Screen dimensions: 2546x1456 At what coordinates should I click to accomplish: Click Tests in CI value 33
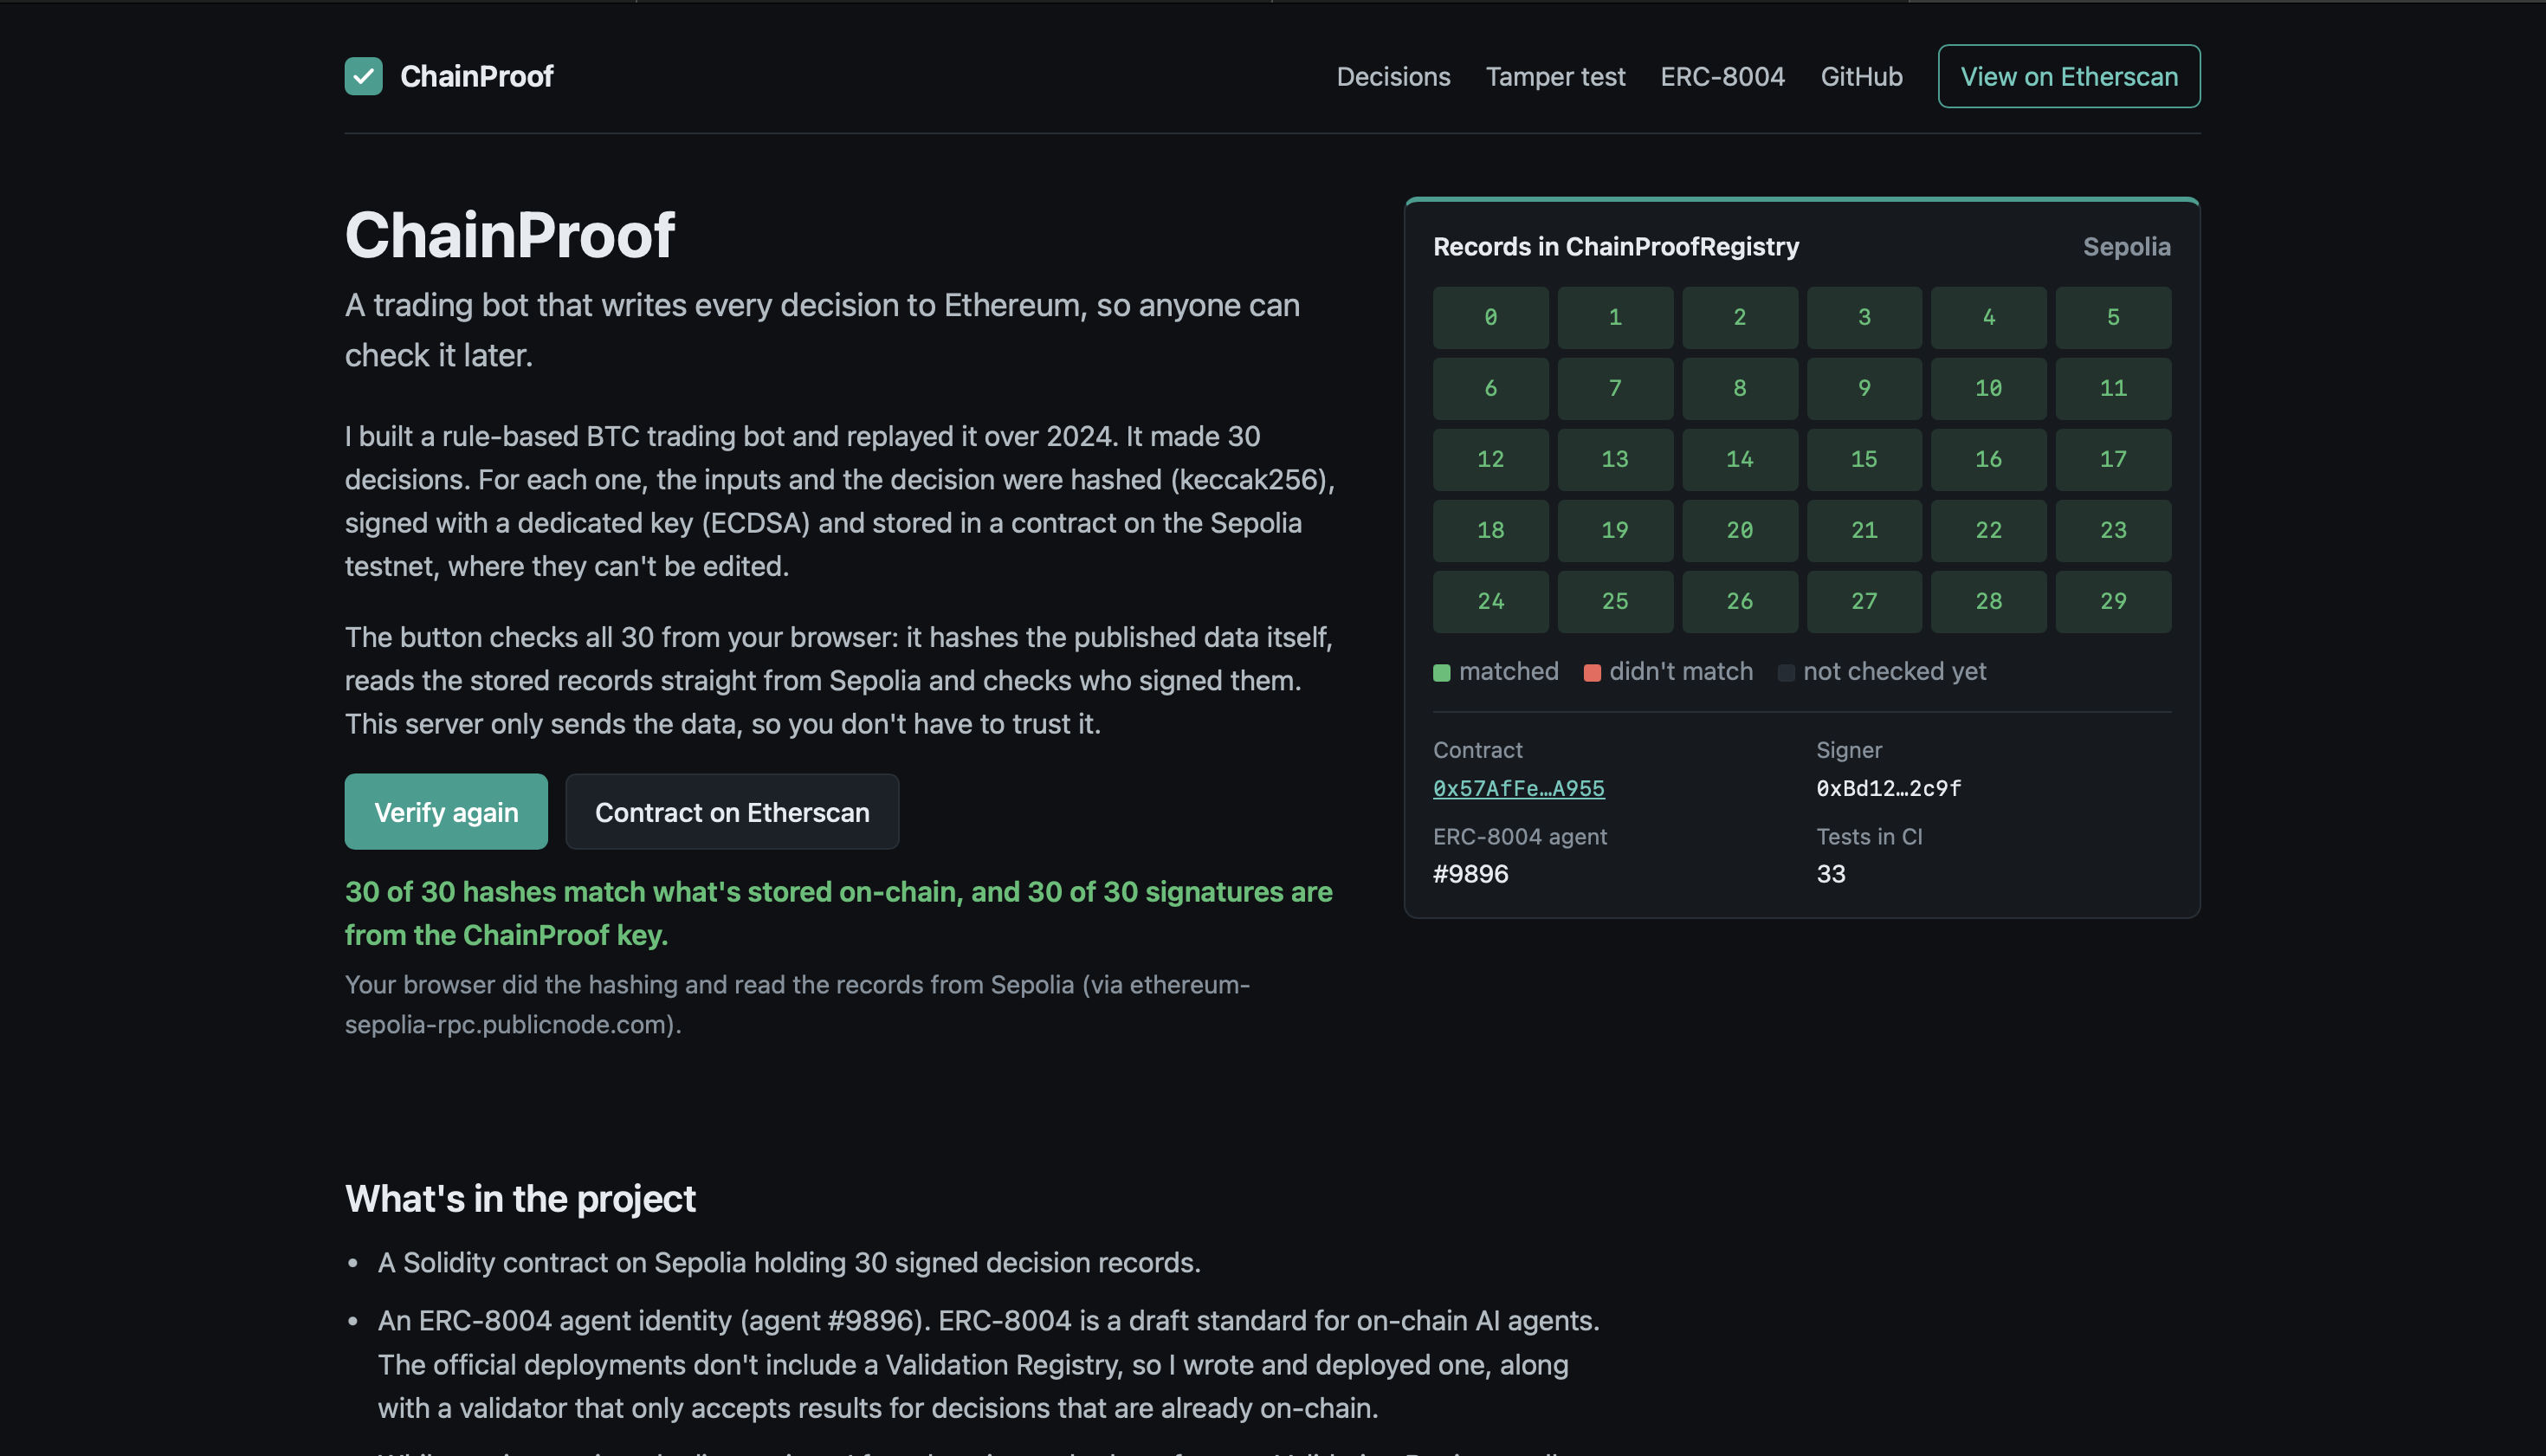(1831, 874)
